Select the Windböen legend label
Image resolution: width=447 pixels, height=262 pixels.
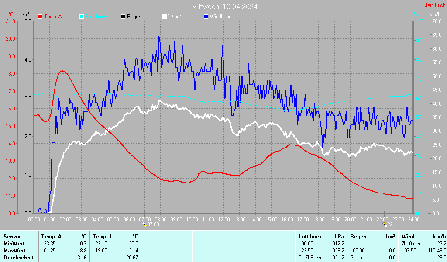pos(221,17)
